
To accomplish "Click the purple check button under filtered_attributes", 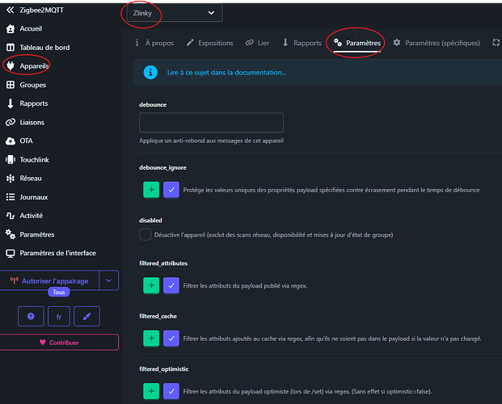I will coord(171,285).
